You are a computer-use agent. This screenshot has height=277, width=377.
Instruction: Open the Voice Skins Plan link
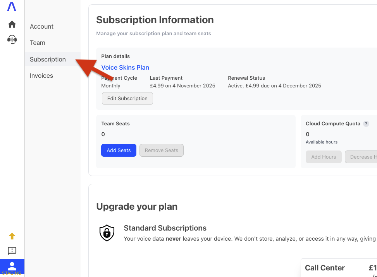[x=125, y=67]
